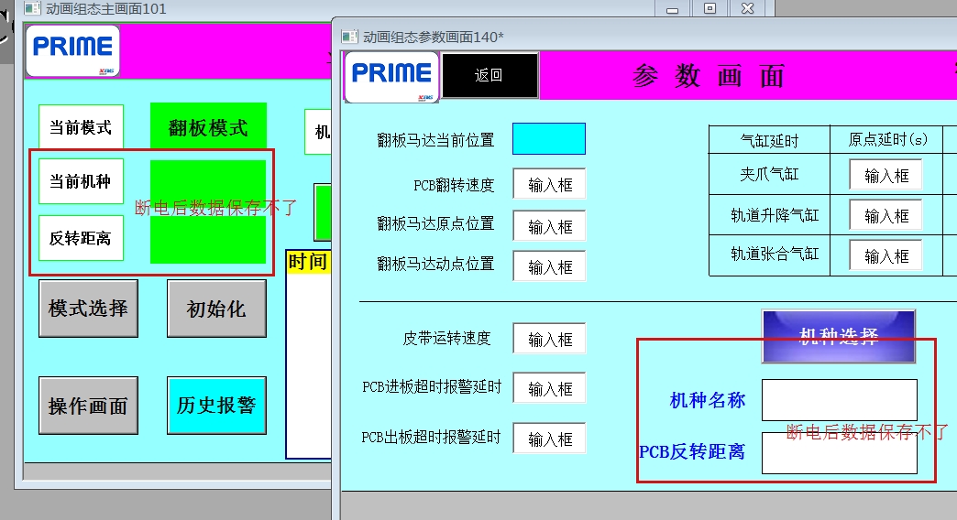Click the PRIME logo in parameter screen
The image size is (957, 520).
pos(391,75)
